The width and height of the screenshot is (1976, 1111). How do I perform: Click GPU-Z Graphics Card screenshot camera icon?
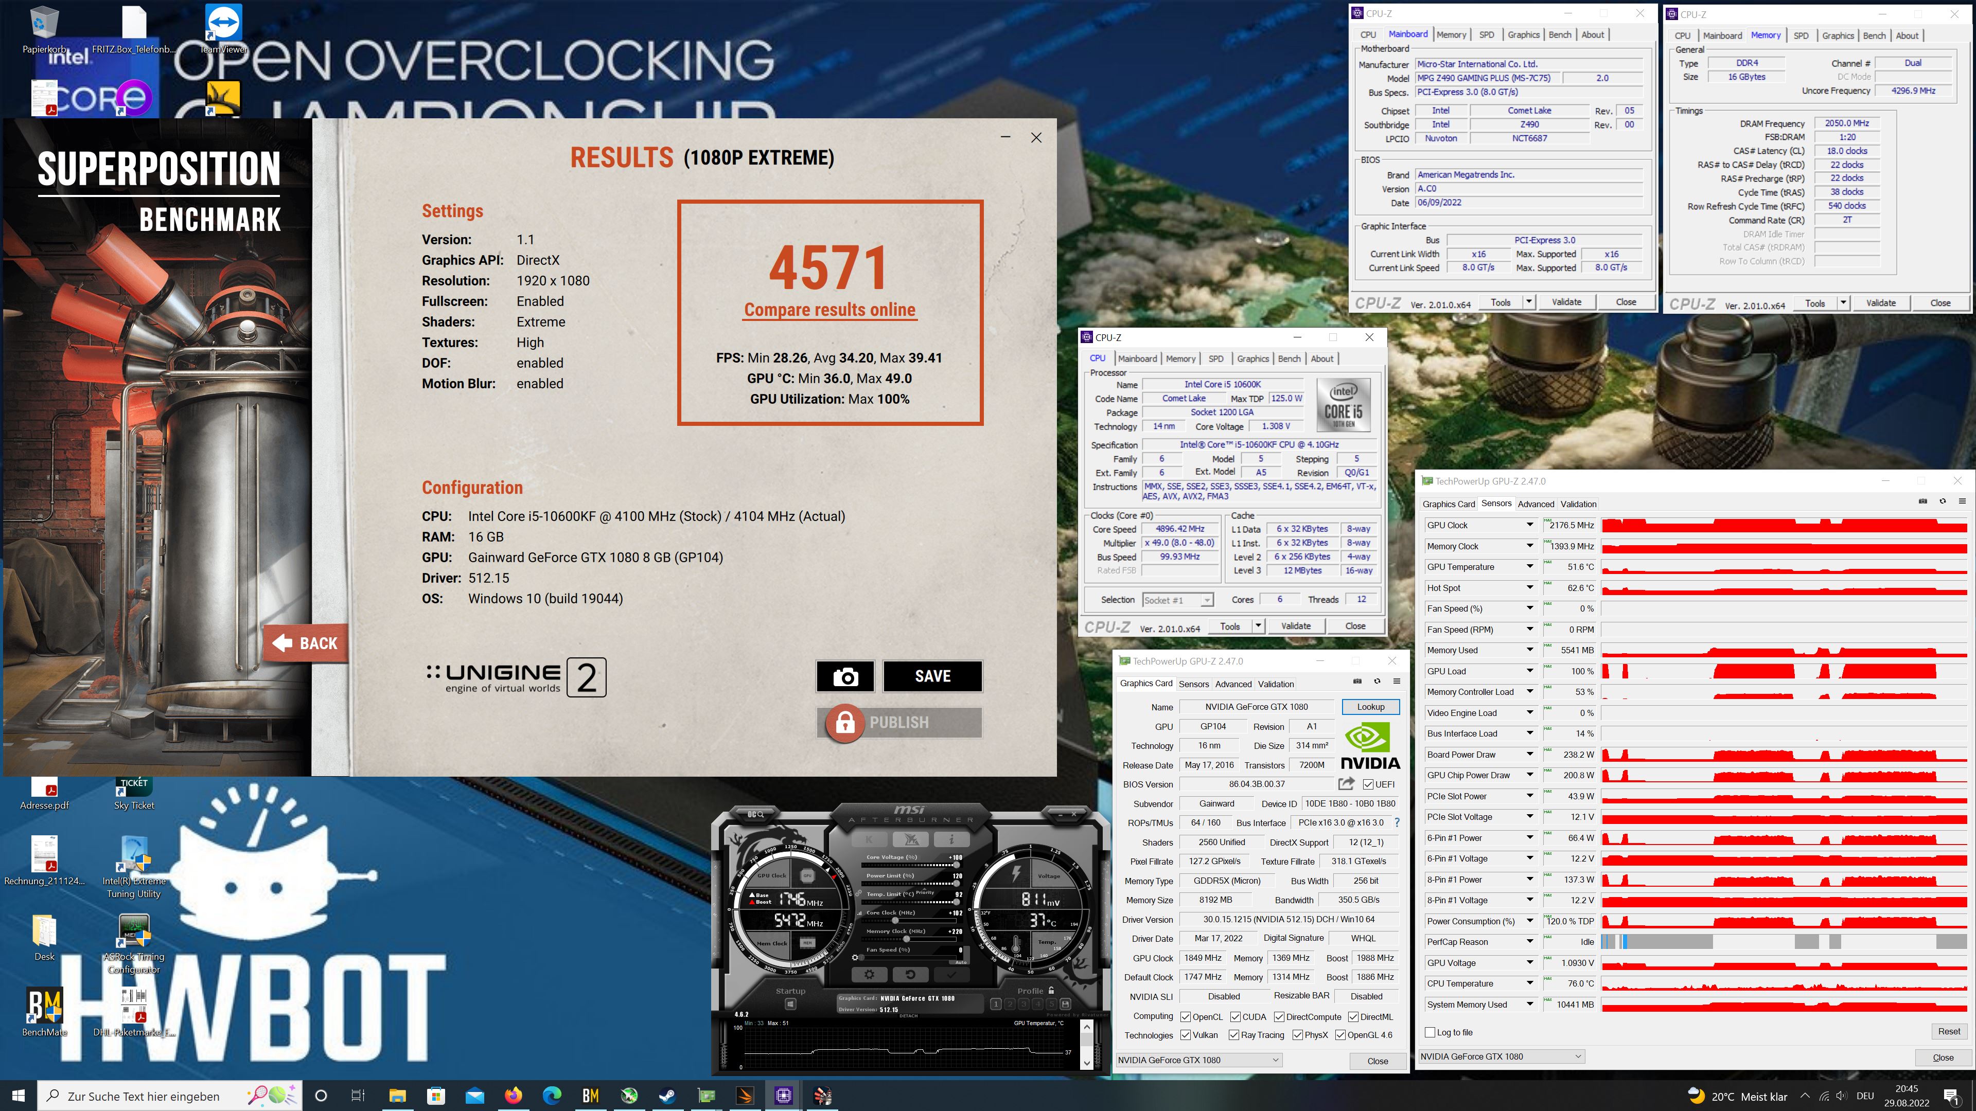tap(1357, 681)
